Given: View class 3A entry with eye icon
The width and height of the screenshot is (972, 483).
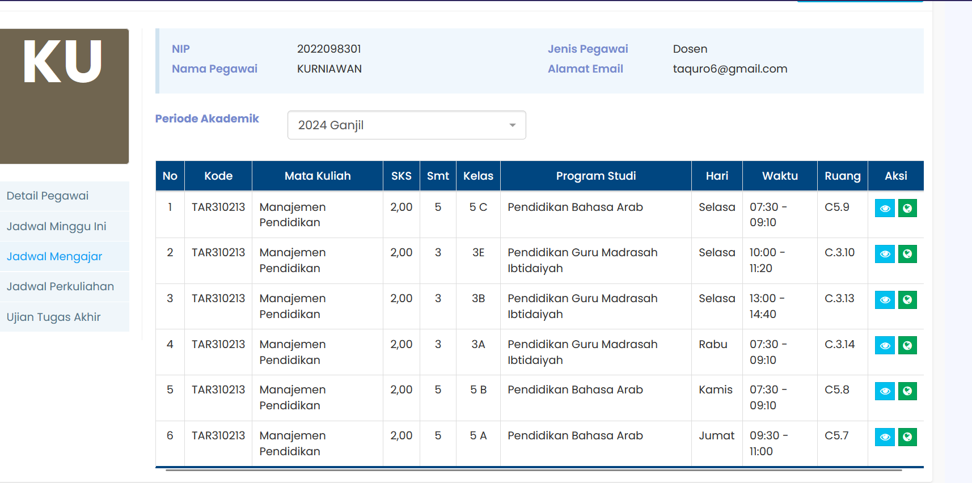Looking at the screenshot, I should pos(885,345).
